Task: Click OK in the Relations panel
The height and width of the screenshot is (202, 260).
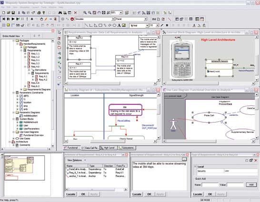Action: [x=83, y=194]
